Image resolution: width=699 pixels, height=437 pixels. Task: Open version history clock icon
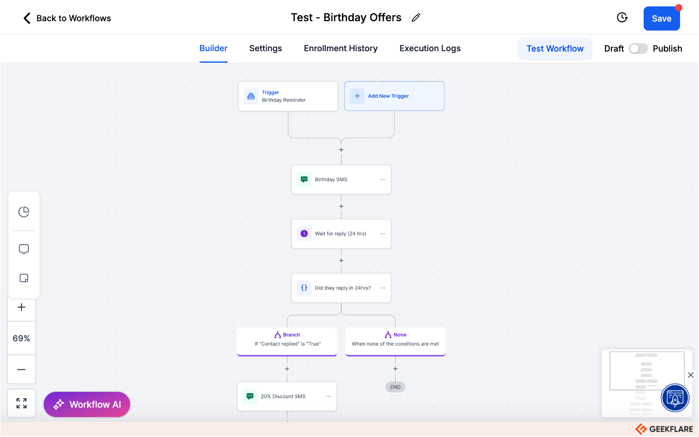[x=622, y=18]
